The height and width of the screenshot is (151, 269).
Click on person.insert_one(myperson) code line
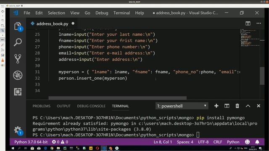[x=93, y=78]
